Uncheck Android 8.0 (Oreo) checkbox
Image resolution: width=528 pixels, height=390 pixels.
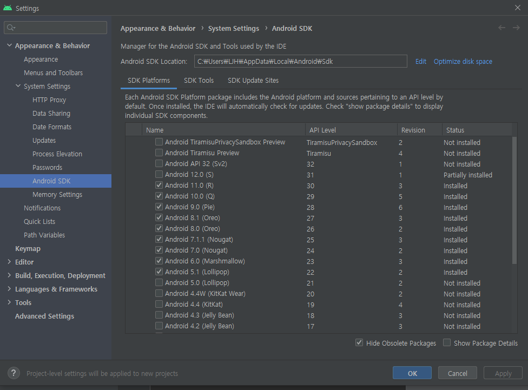tap(159, 228)
